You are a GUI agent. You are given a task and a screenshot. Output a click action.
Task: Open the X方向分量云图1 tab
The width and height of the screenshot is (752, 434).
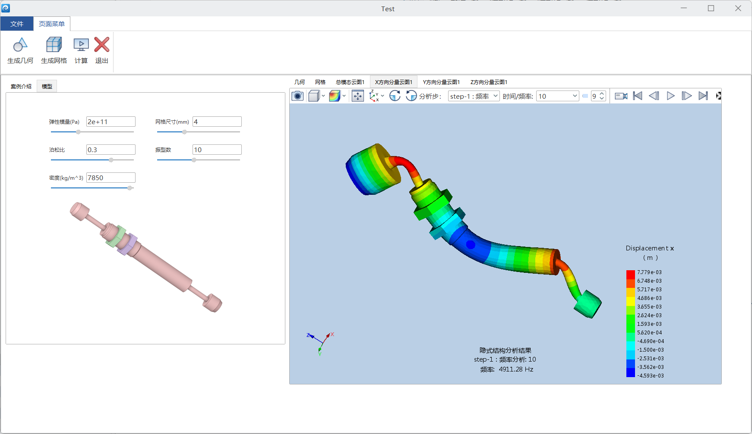pos(394,82)
